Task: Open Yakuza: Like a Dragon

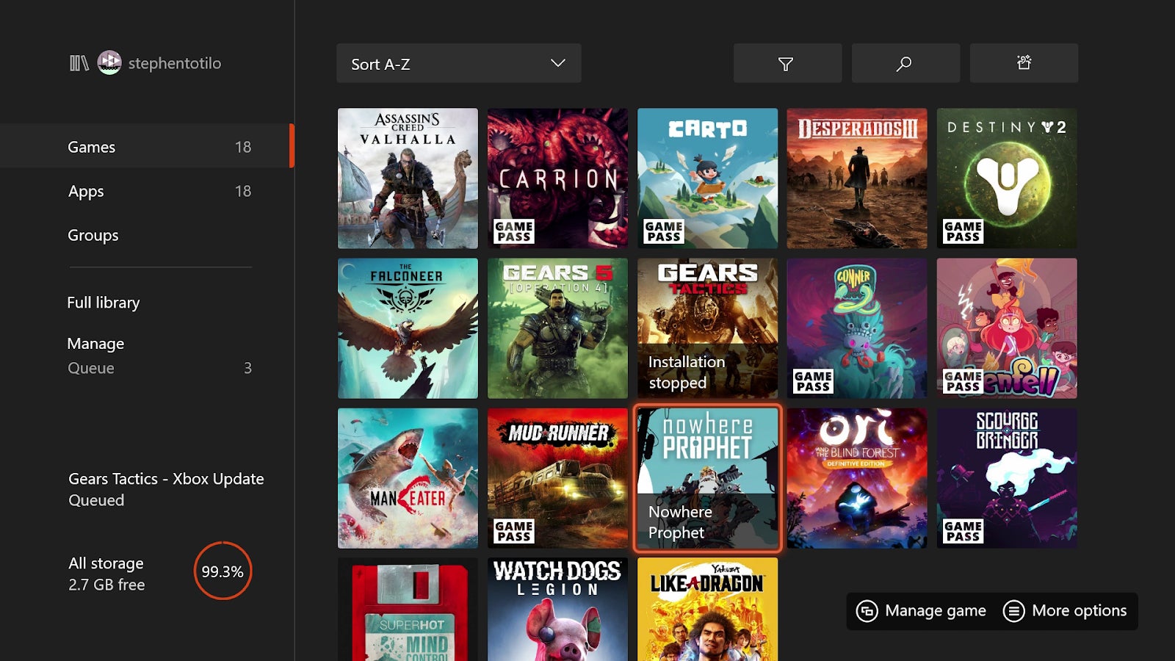Action: click(x=707, y=610)
